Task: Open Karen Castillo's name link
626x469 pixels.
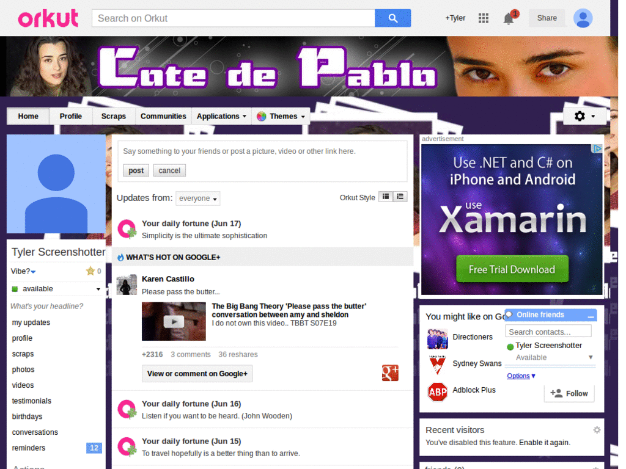Action: (168, 278)
